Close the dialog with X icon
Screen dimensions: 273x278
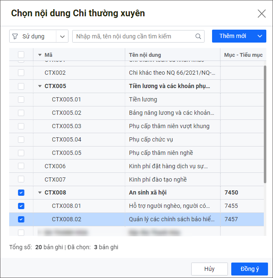pos(262,14)
